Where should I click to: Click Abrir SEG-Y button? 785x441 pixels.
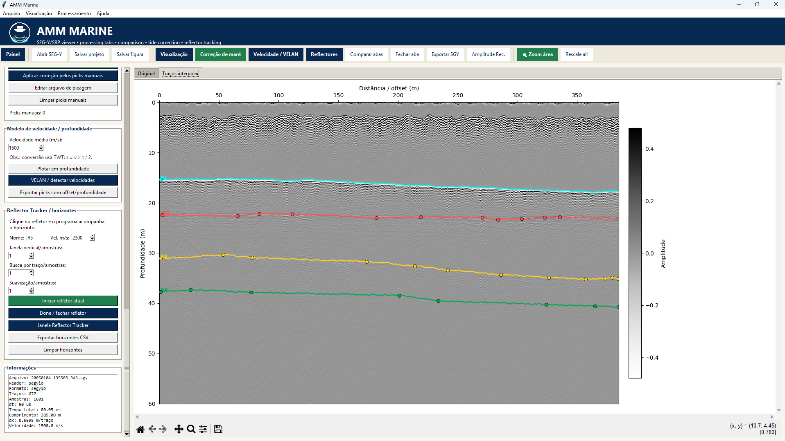(x=50, y=54)
